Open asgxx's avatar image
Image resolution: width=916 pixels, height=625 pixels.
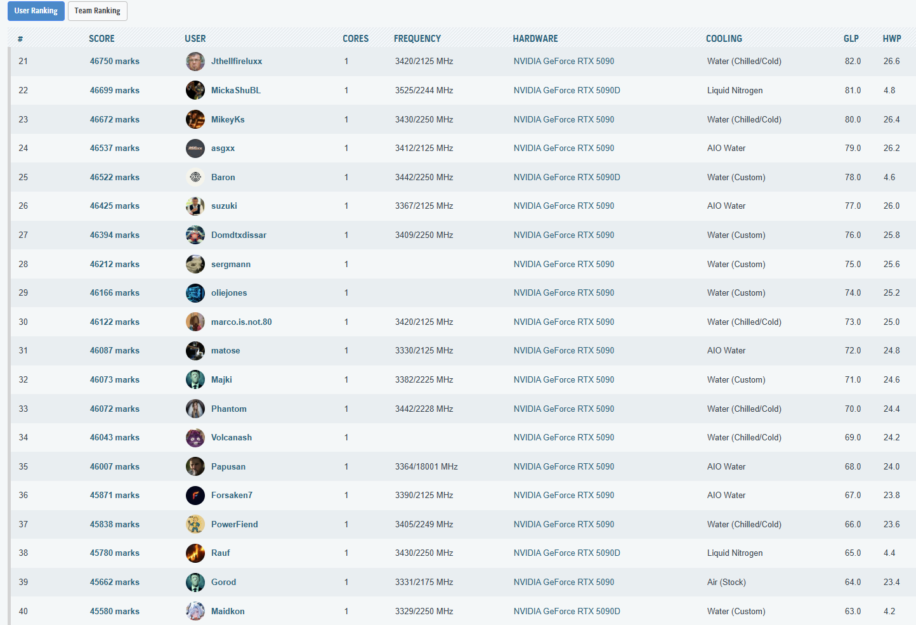(x=195, y=148)
